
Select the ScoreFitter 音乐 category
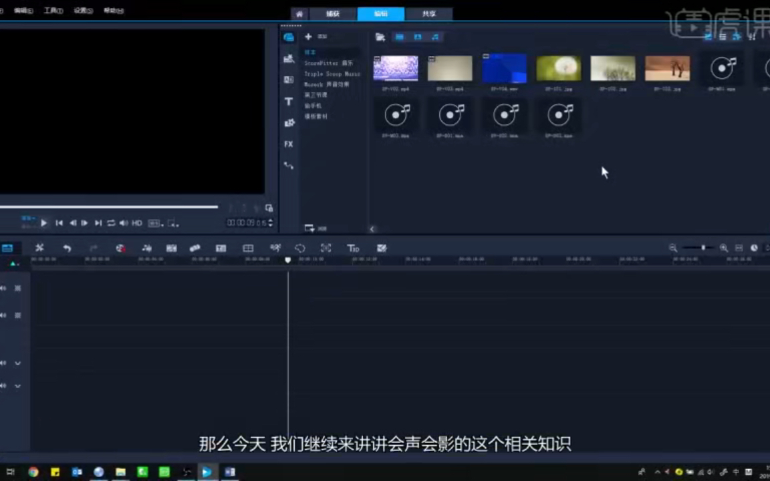coord(328,63)
